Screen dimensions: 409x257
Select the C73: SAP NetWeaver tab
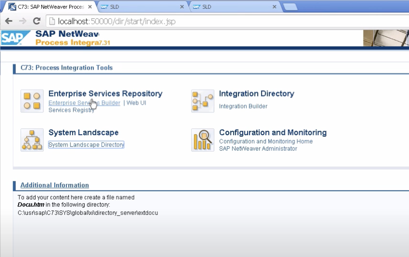click(51, 7)
